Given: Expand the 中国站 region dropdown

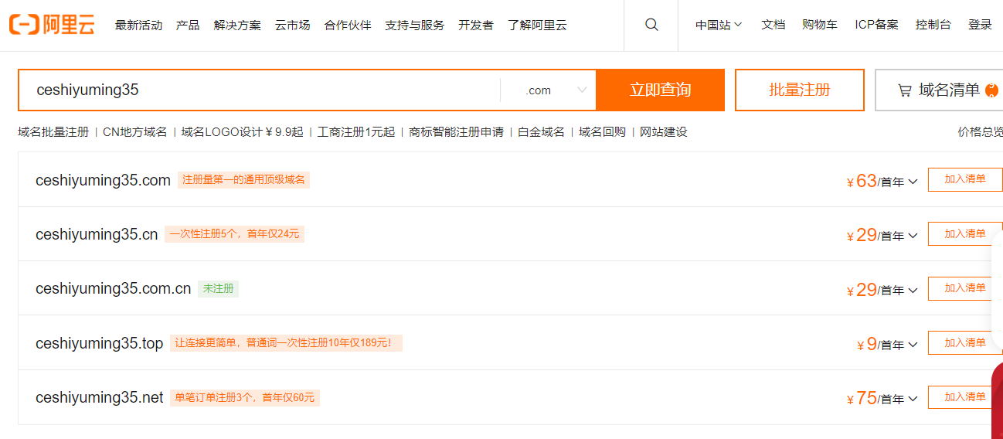Looking at the screenshot, I should pos(719,25).
